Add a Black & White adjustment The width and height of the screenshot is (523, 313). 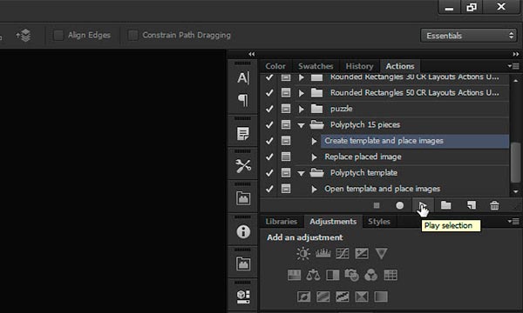click(333, 275)
